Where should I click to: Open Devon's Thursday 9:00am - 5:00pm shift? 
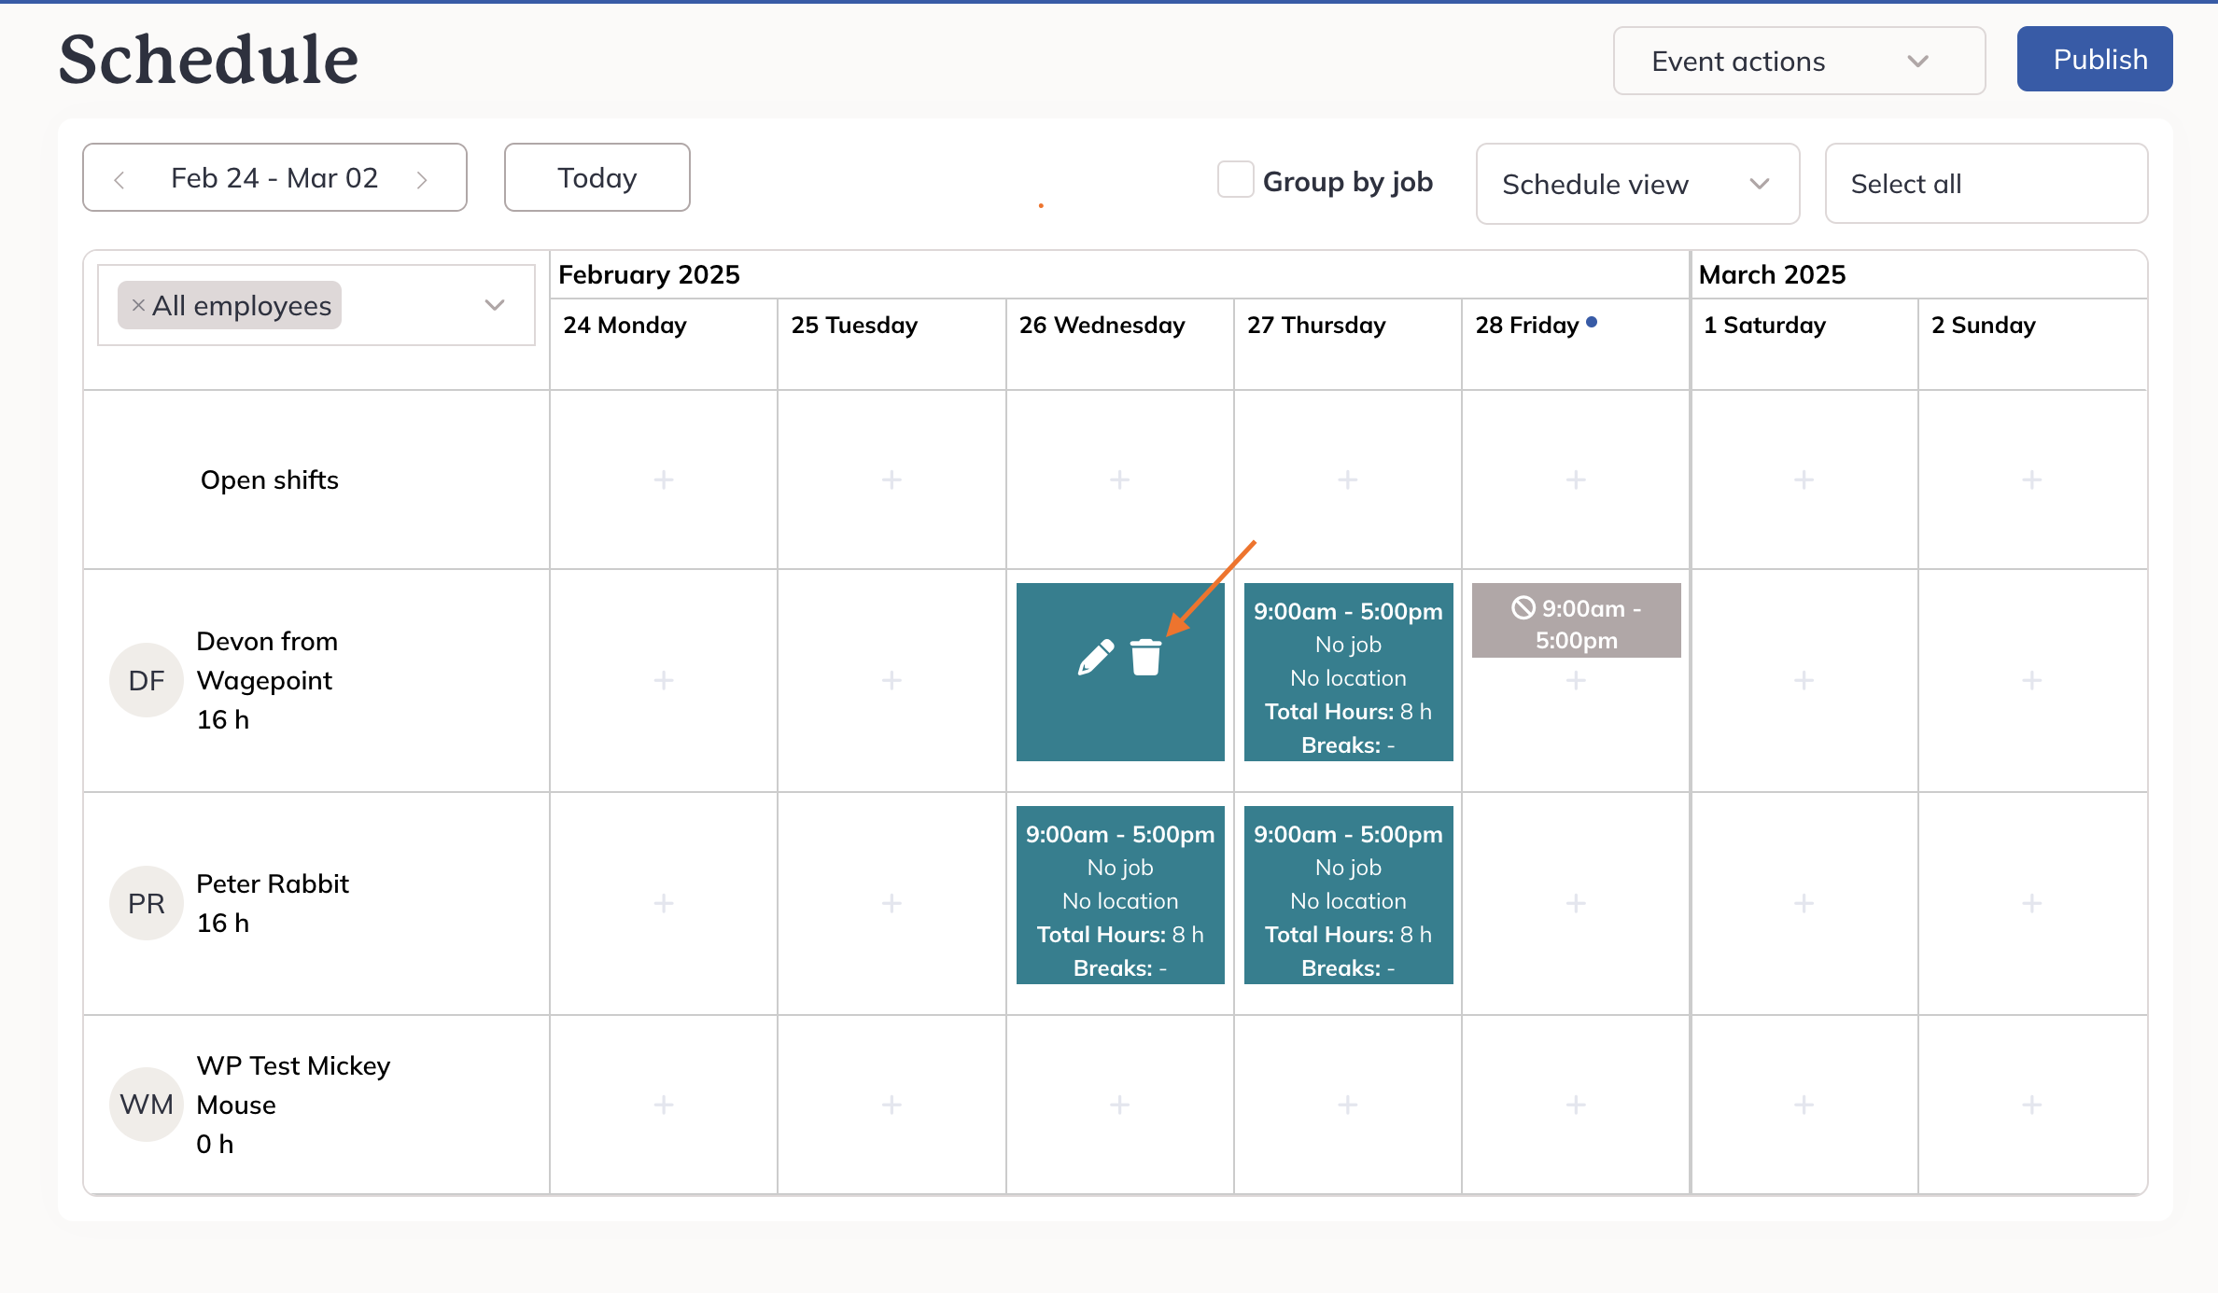(x=1348, y=672)
